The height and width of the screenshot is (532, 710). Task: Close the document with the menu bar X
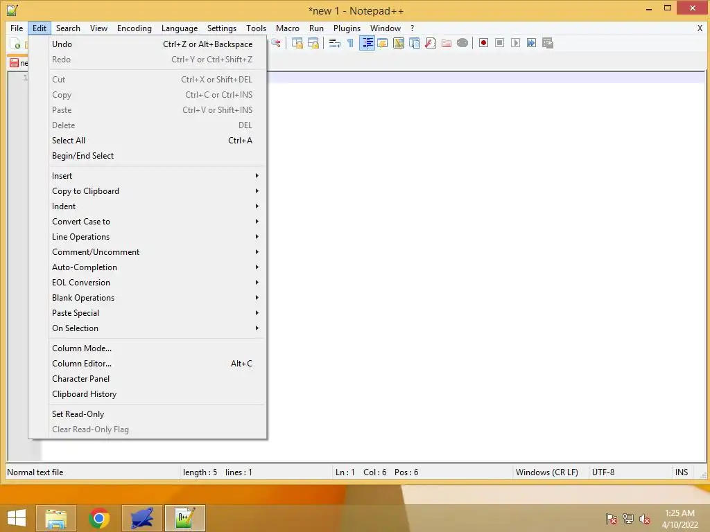(x=700, y=28)
